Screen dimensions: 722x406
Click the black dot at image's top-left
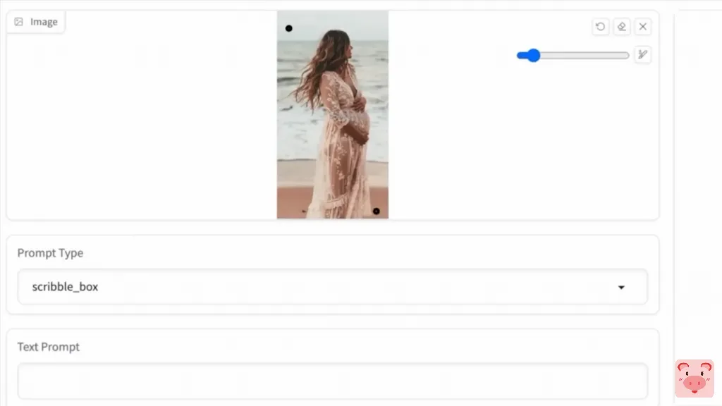click(x=288, y=28)
